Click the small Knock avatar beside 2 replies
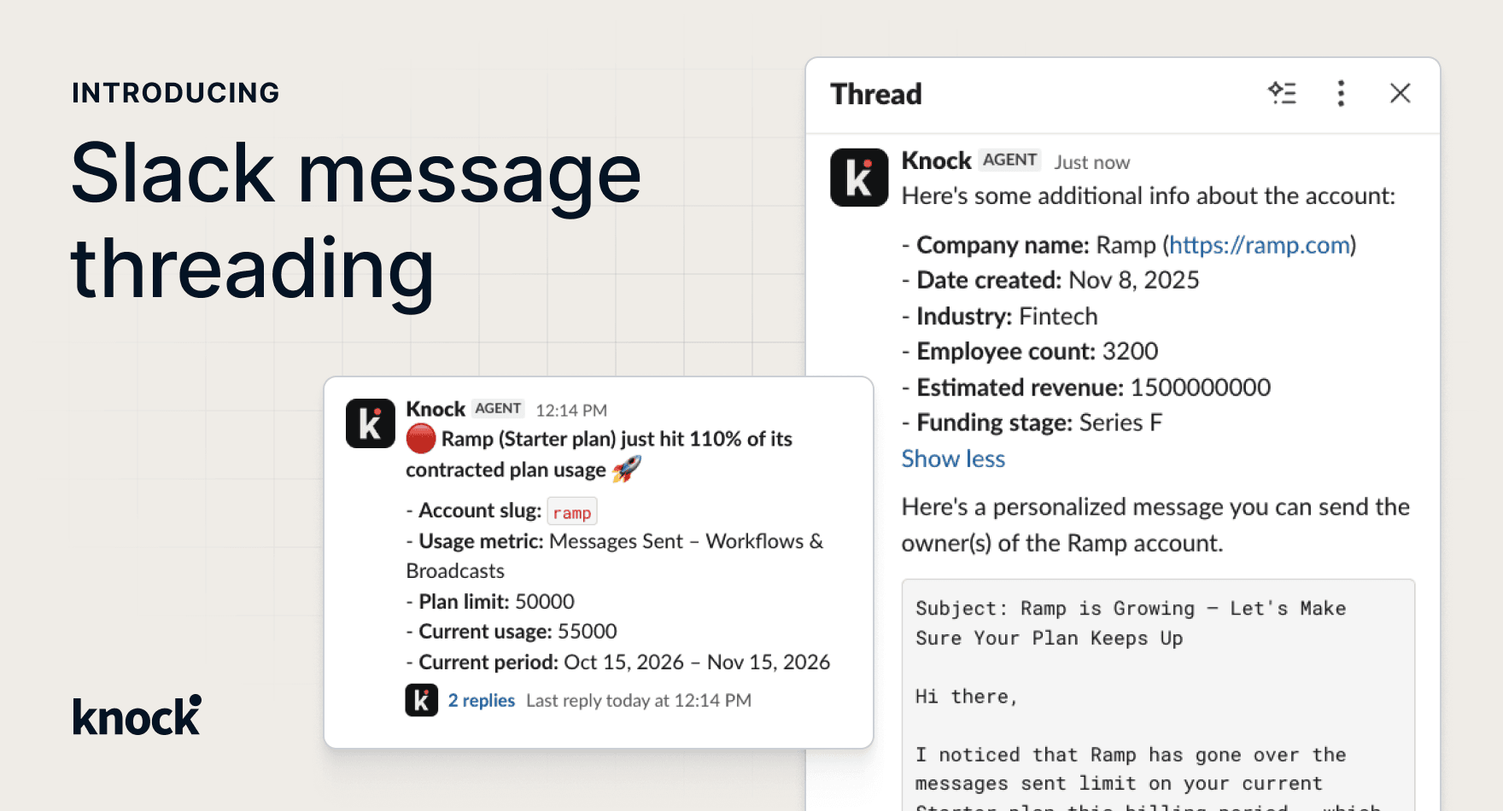Viewport: 1503px width, 811px height. [x=422, y=700]
